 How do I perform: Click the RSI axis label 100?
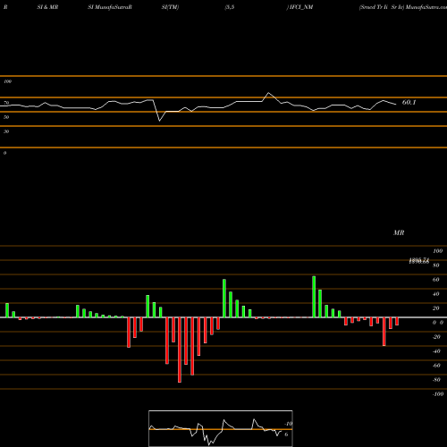coord(7,81)
